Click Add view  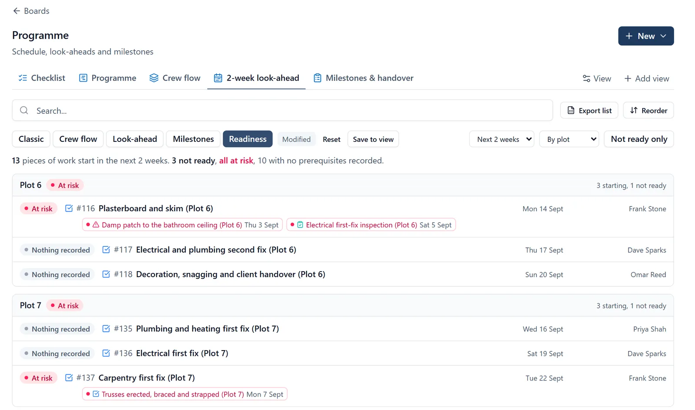click(647, 79)
